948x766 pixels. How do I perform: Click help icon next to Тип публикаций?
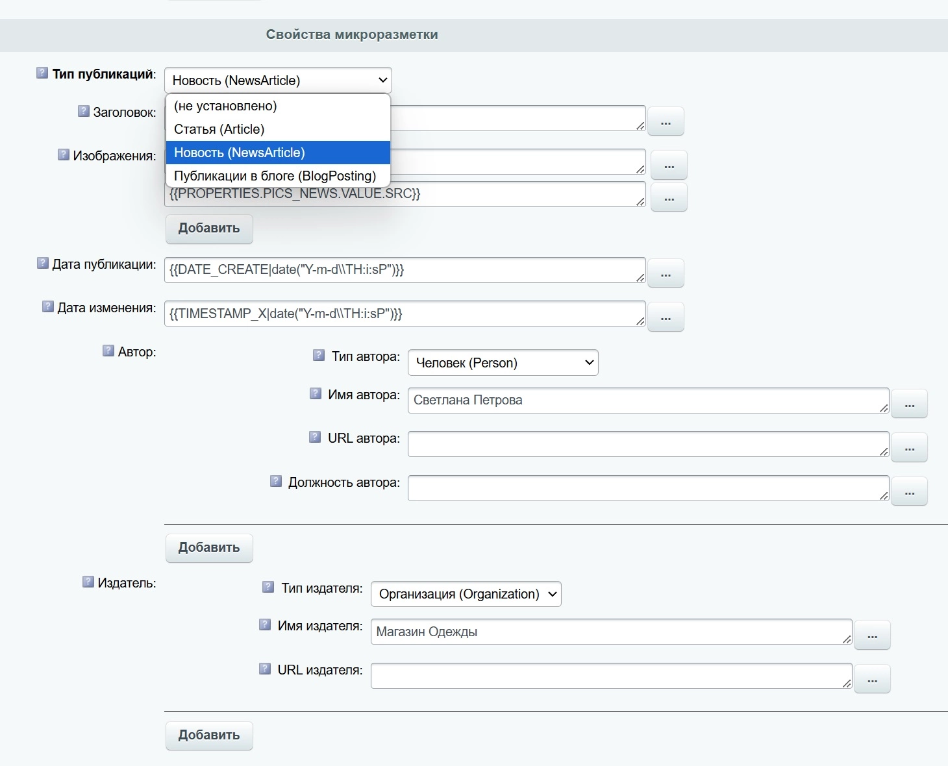42,73
